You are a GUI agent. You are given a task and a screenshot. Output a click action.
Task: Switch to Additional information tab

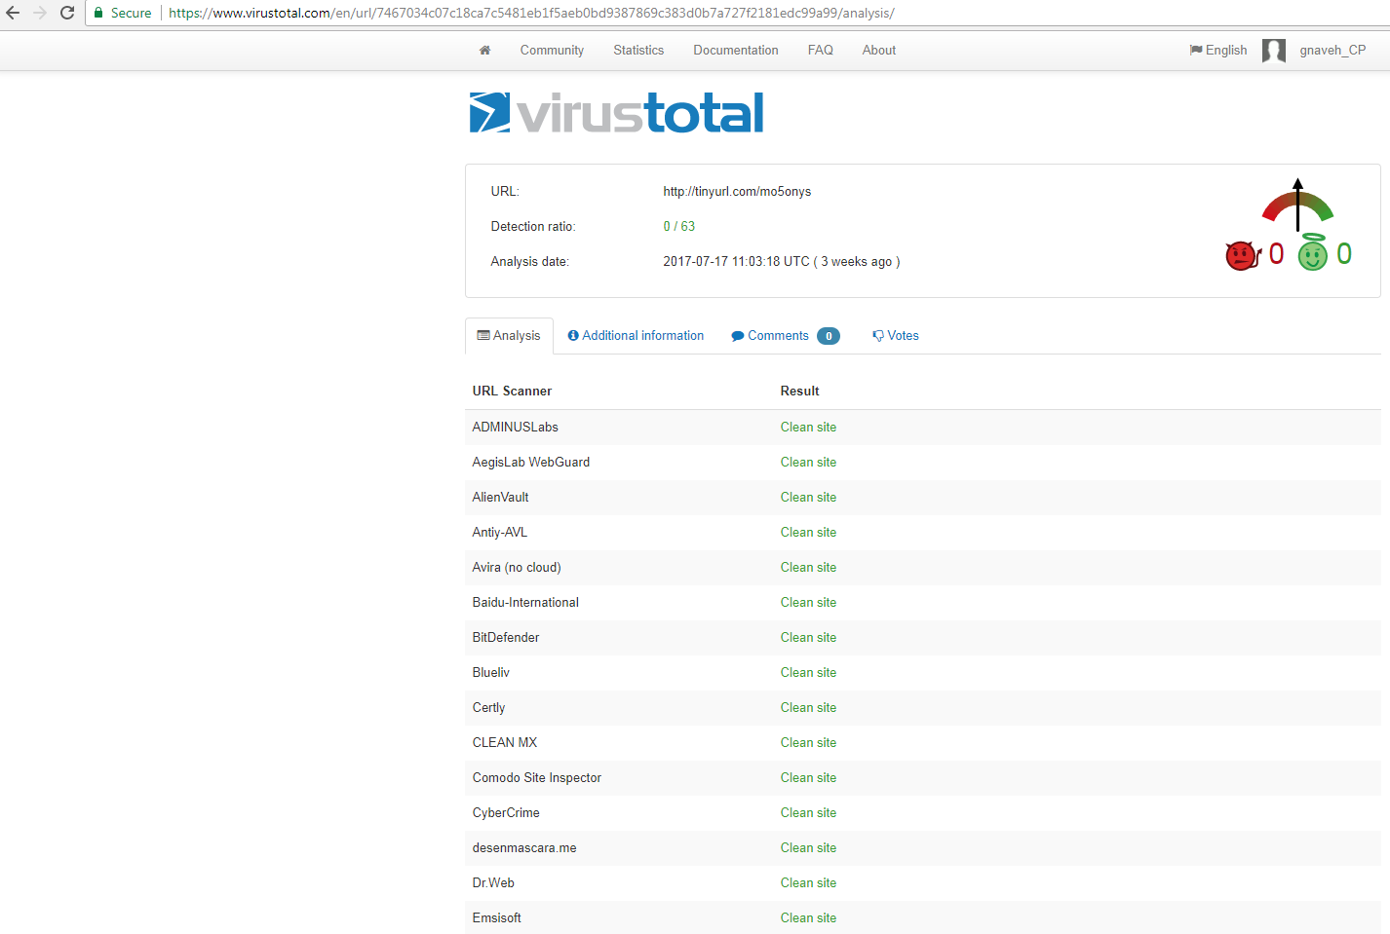tap(636, 335)
